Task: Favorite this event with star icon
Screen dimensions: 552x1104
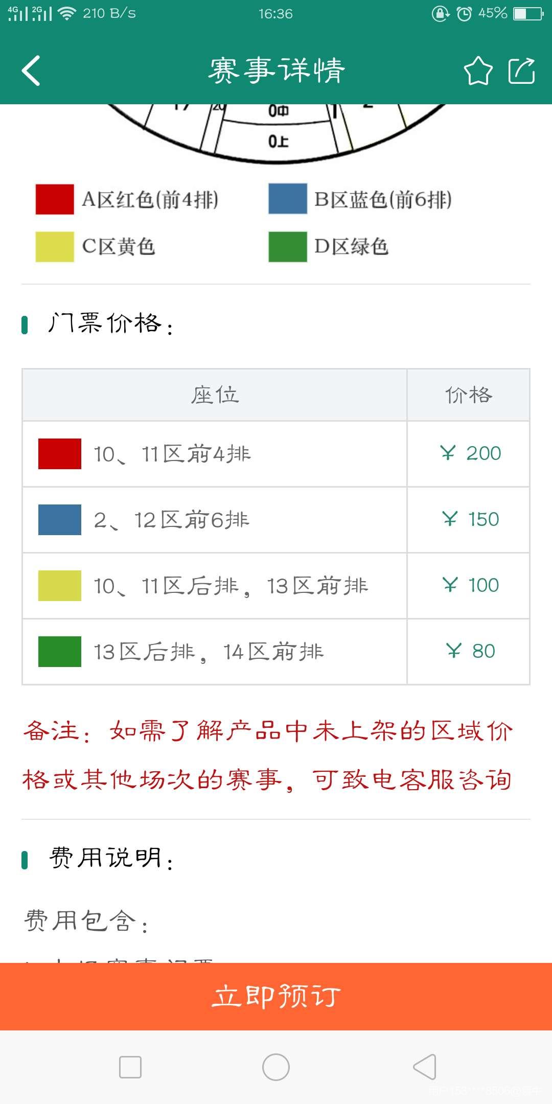Action: [x=478, y=71]
